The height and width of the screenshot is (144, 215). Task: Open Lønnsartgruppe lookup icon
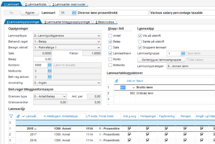183,53
